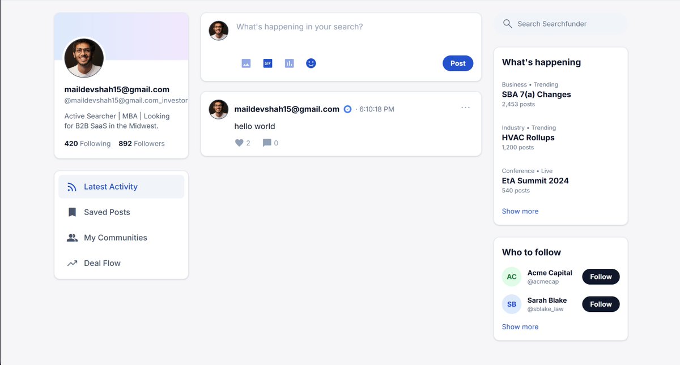
Task: Go to My Communities
Action: [121, 238]
